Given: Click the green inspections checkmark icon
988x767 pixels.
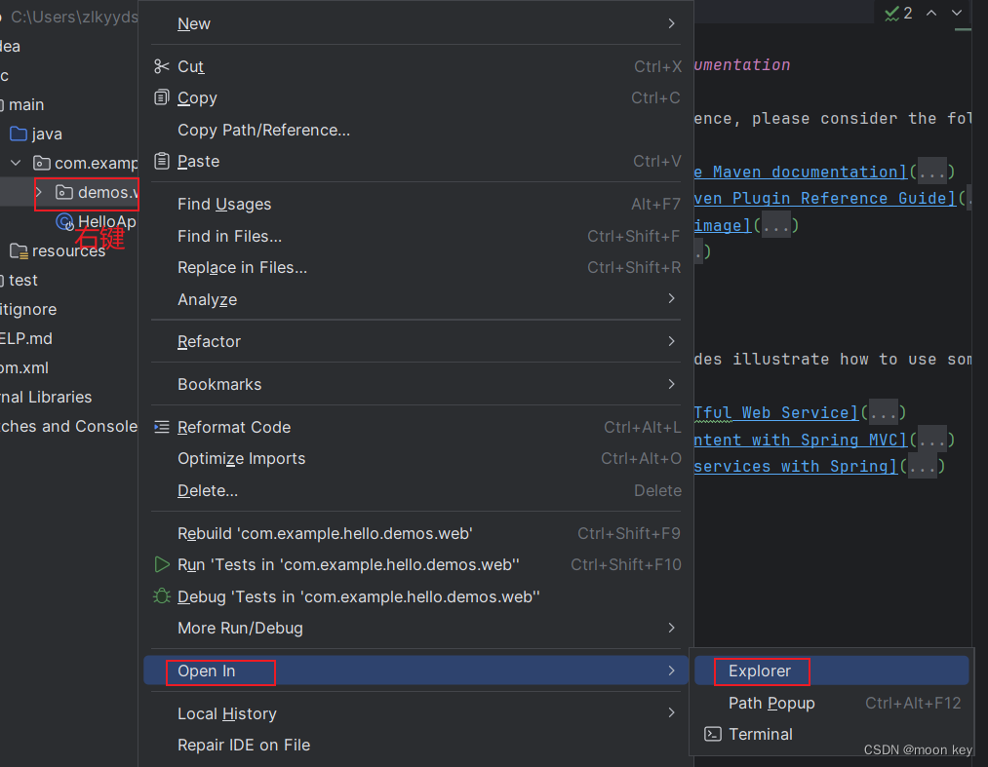Looking at the screenshot, I should [x=891, y=14].
